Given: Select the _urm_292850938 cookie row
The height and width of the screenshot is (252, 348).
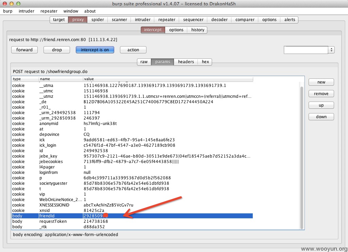Looking at the screenshot, I should (132, 118).
